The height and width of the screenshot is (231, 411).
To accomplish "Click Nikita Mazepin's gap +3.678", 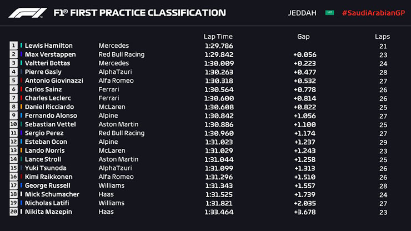I will tap(304, 212).
